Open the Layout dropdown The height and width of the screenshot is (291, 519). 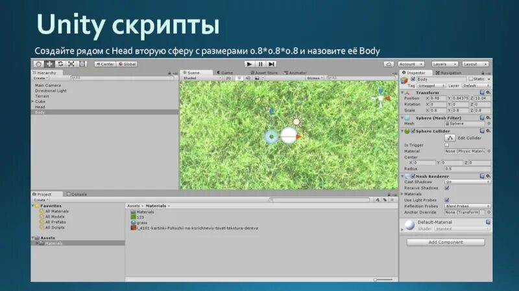[x=476, y=64]
